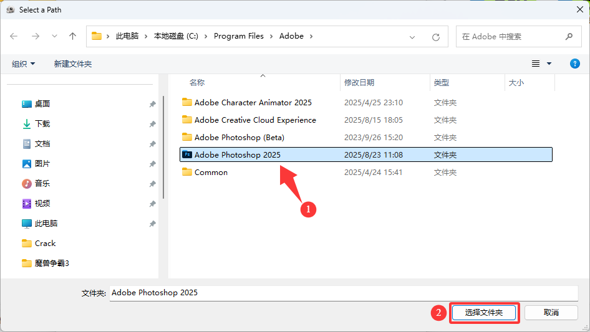Click date 2025/8/23 11:08 cell
This screenshot has height=332, width=590.
coord(373,155)
